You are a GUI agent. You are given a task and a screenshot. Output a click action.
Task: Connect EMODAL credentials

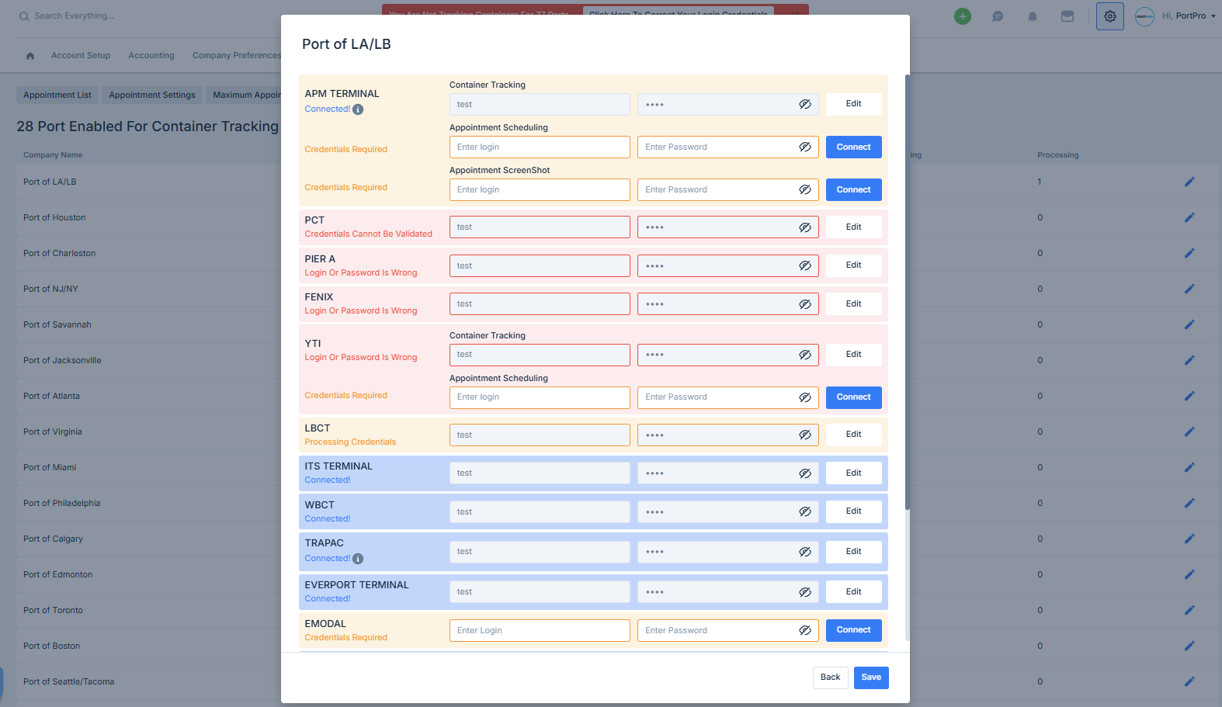tap(853, 630)
